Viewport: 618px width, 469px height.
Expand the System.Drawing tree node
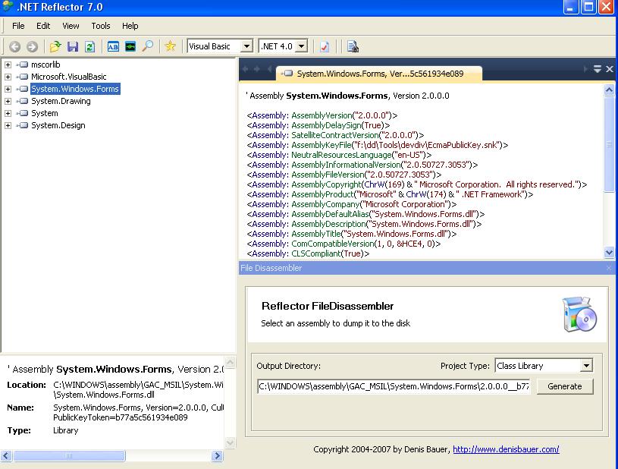(8, 102)
